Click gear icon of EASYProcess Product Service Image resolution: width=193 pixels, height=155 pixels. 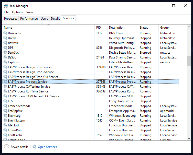point(5,81)
